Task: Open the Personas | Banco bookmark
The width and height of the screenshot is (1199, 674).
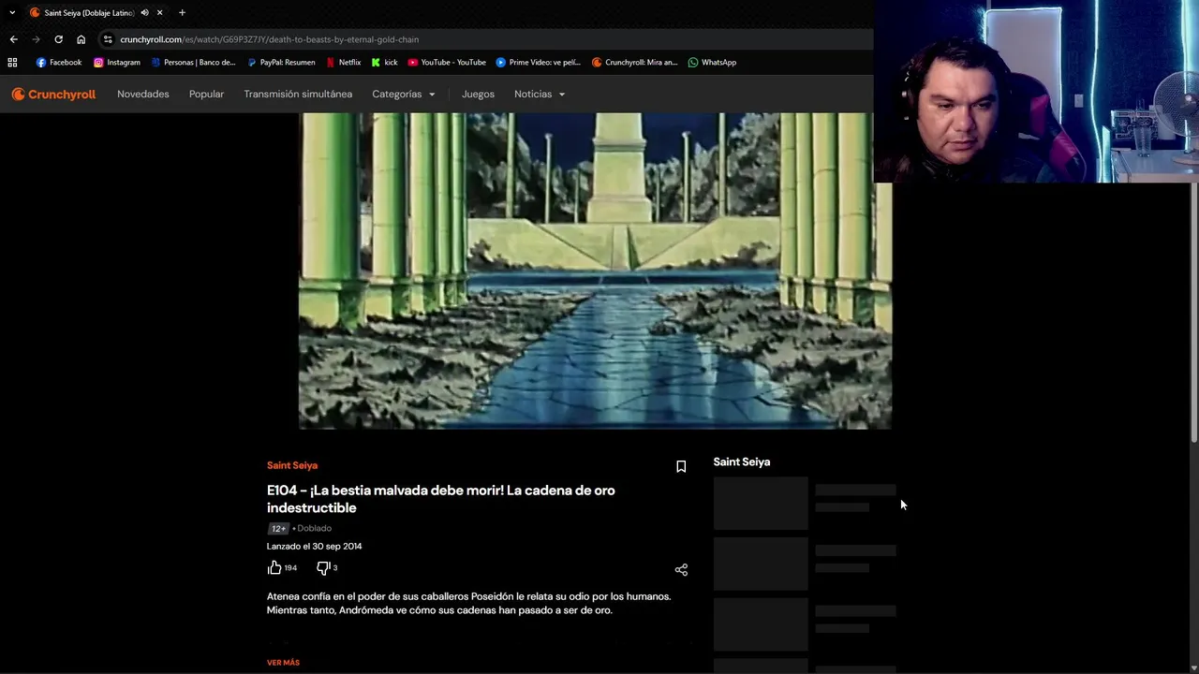Action: point(193,63)
